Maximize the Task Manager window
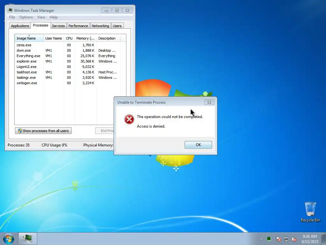The height and width of the screenshot is (245, 326). coord(117,11)
